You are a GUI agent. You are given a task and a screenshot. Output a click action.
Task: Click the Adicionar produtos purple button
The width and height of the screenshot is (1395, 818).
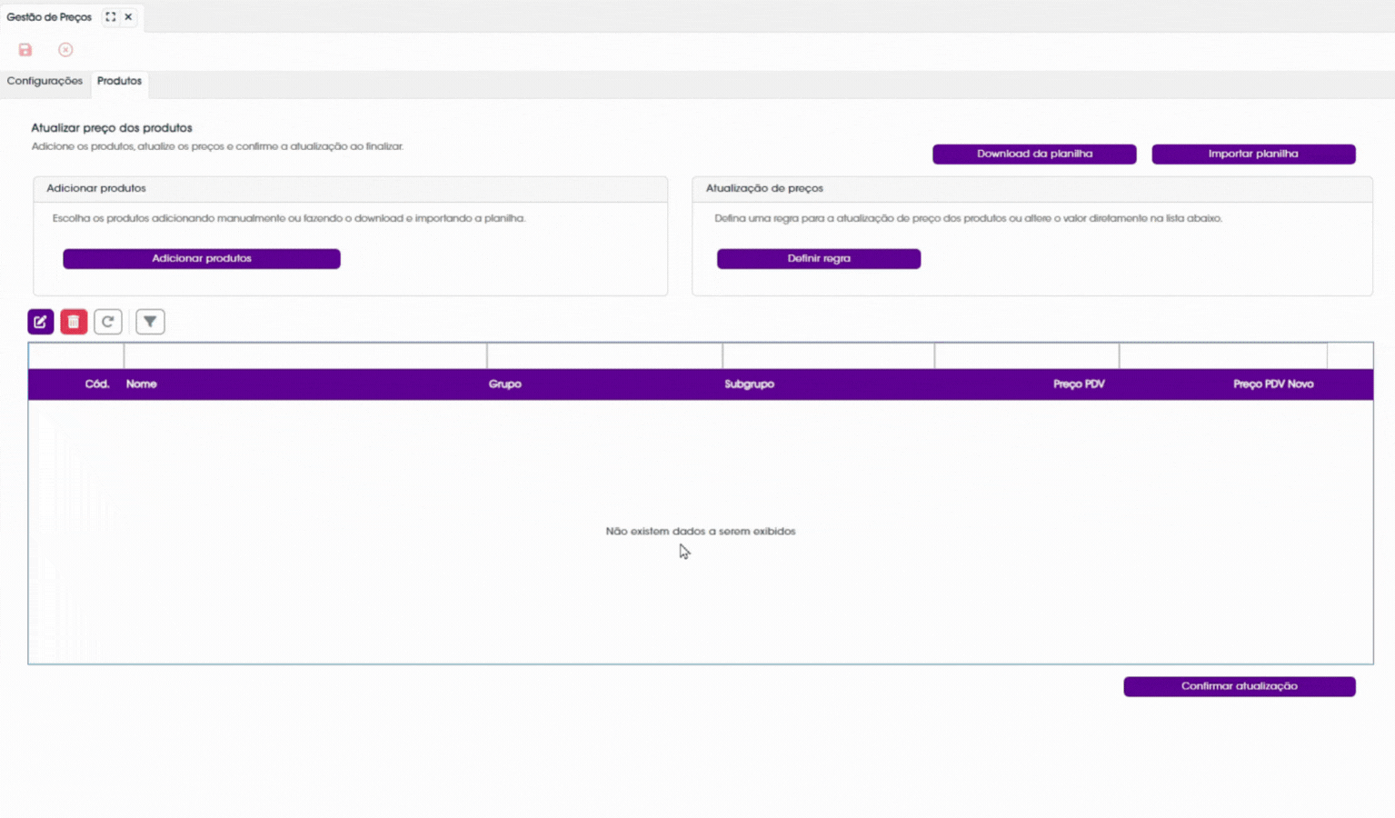202,258
